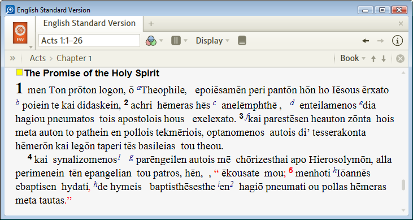Screen dimensions: 413x220
Task: Go back with the left arrow
Action: 366,41
